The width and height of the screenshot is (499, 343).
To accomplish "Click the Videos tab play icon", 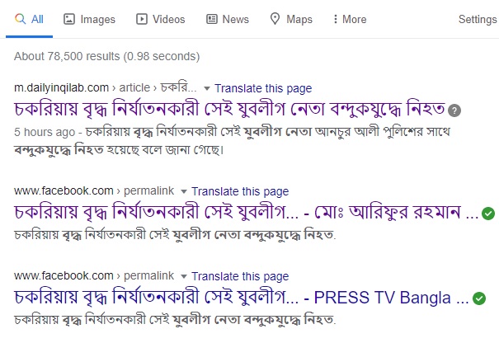I will tap(142, 19).
